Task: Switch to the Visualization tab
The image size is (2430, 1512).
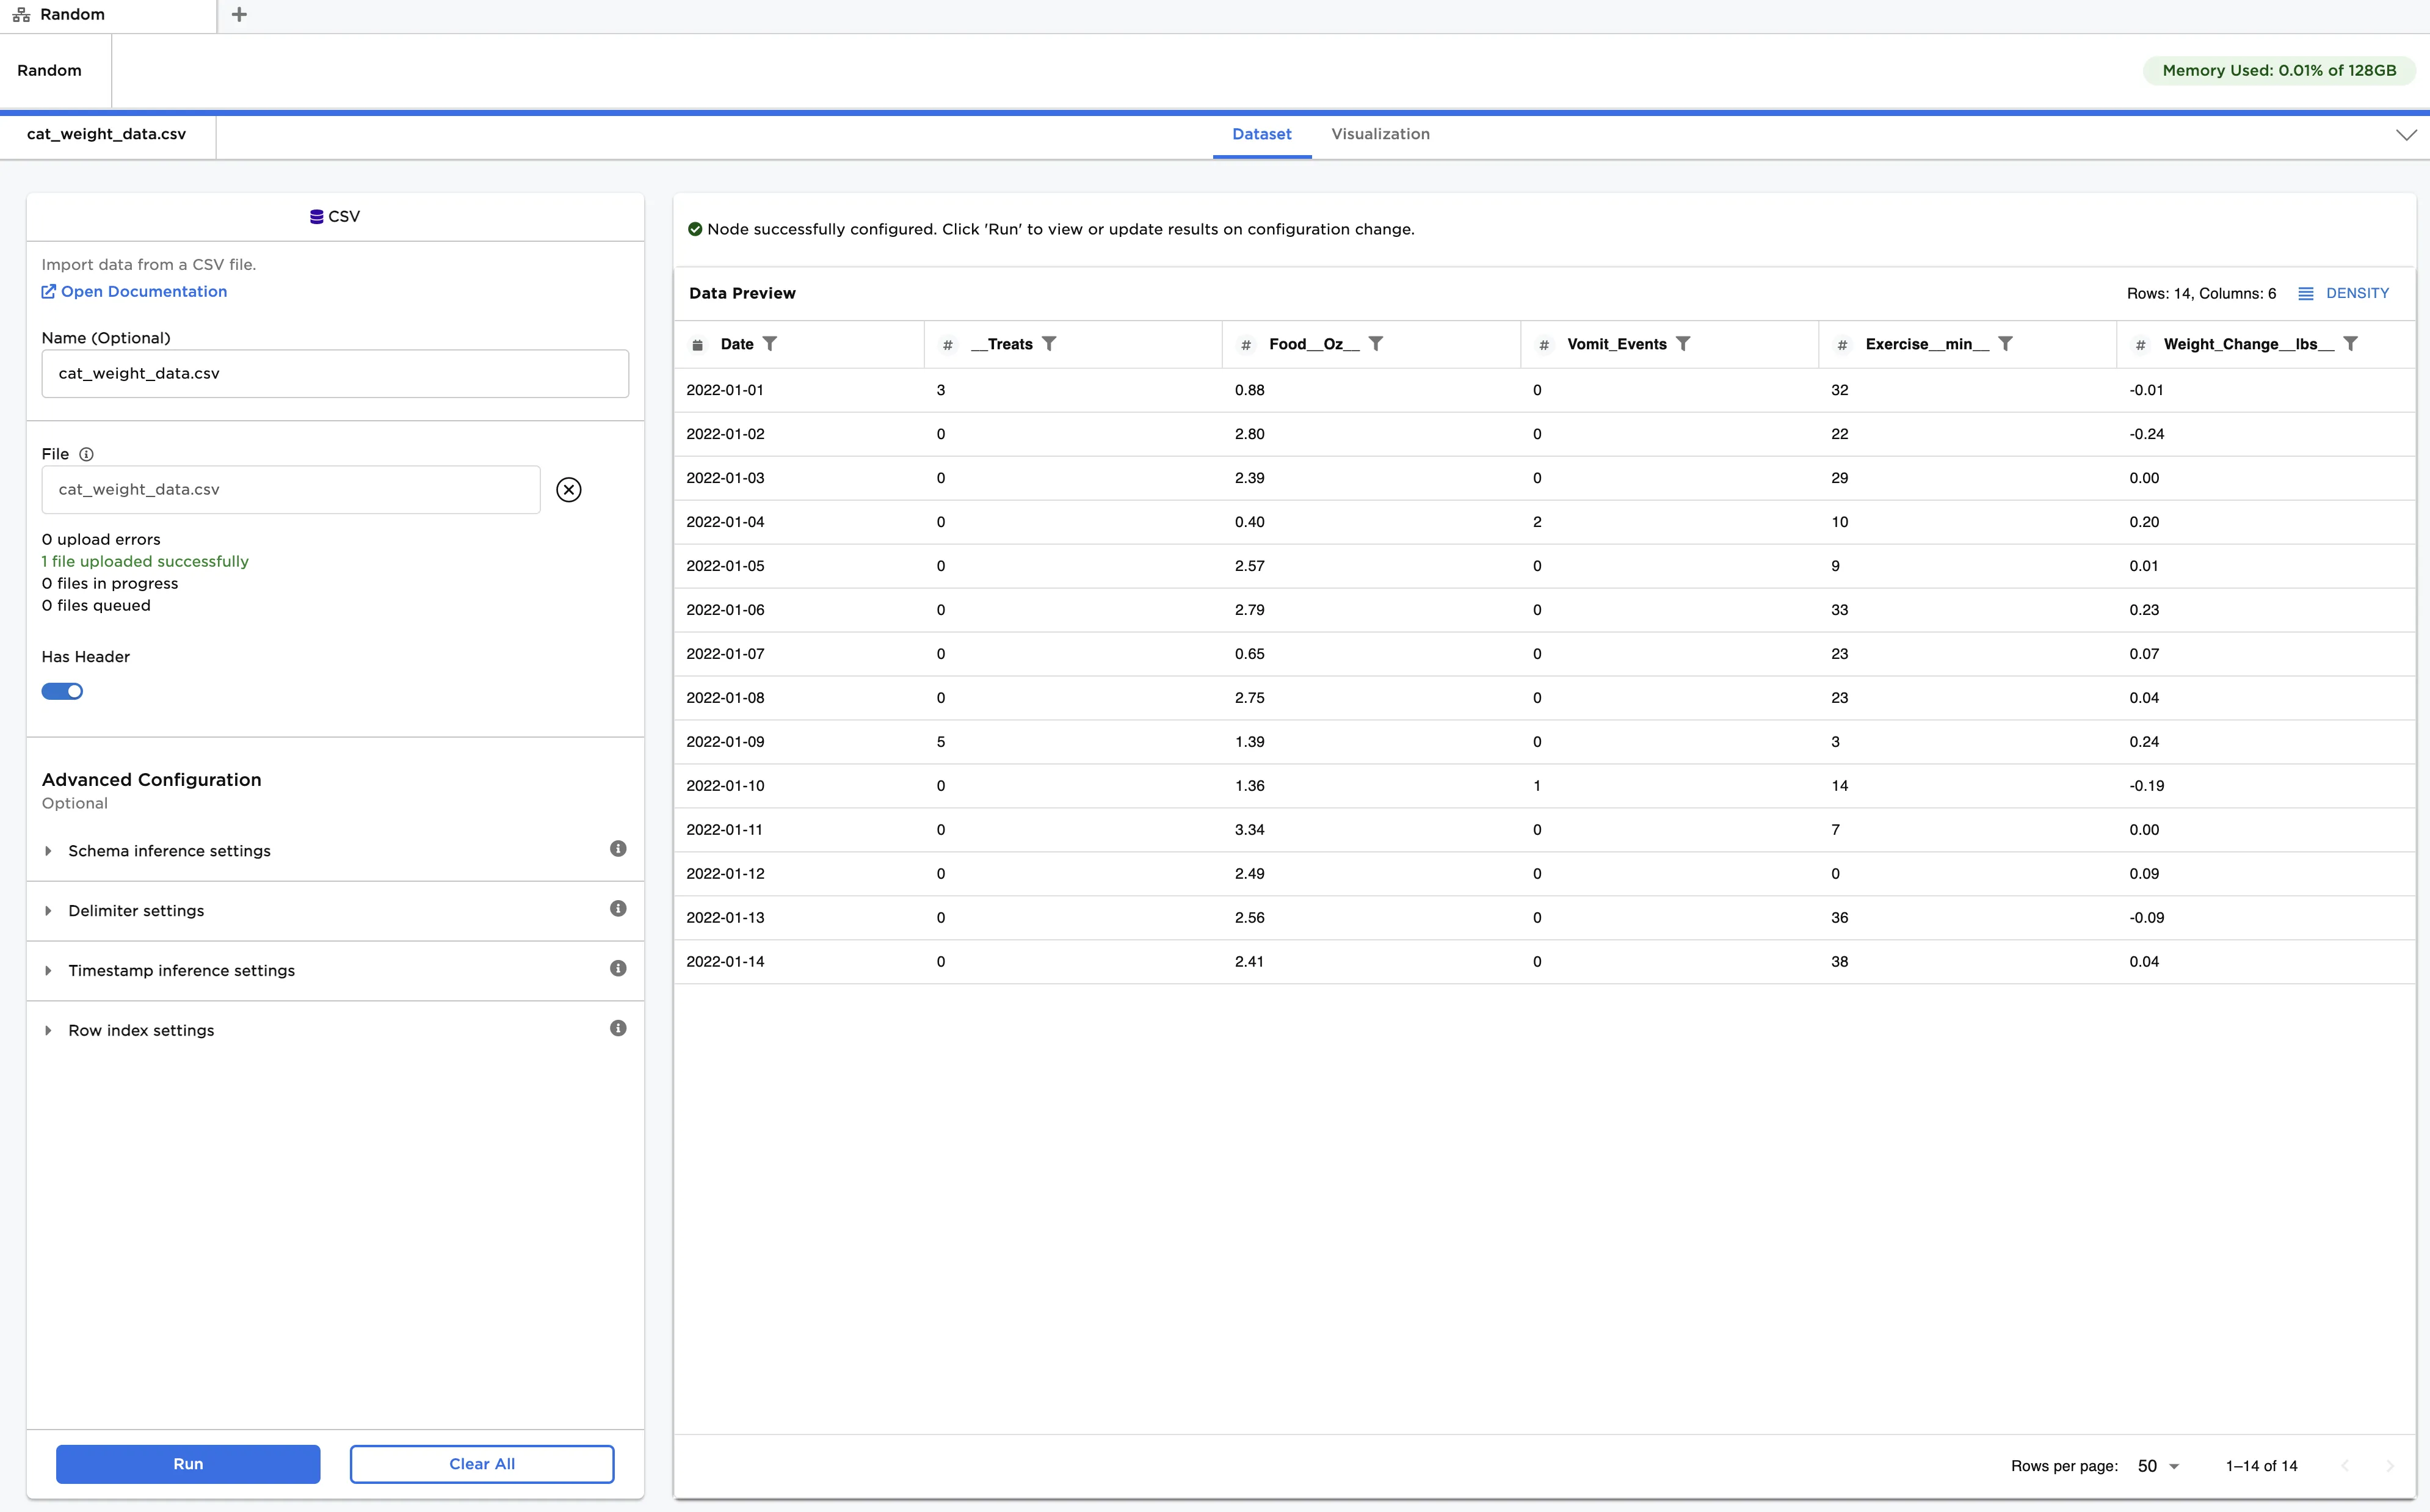Action: 1379,135
